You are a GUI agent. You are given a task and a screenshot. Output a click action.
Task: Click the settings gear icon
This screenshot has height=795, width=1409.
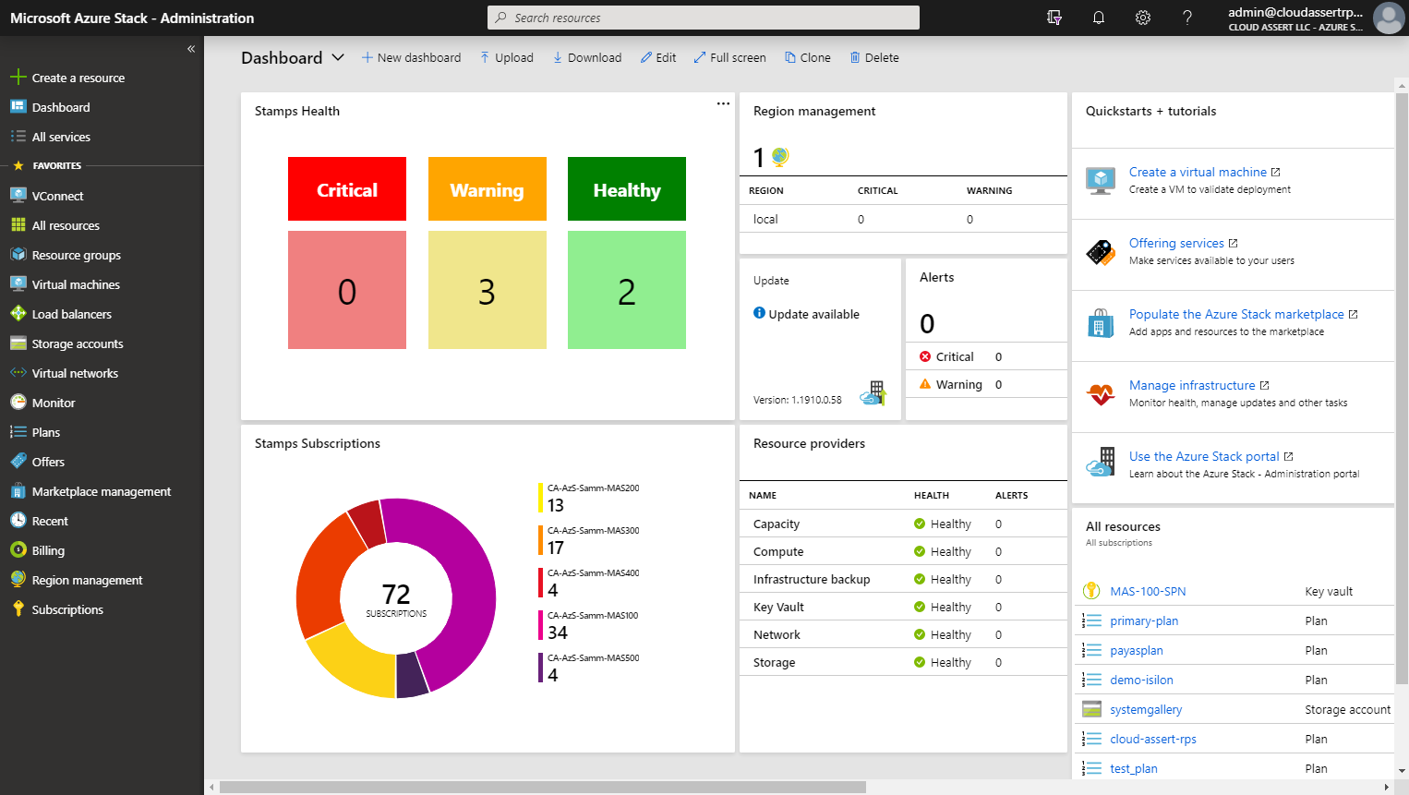[x=1142, y=18]
